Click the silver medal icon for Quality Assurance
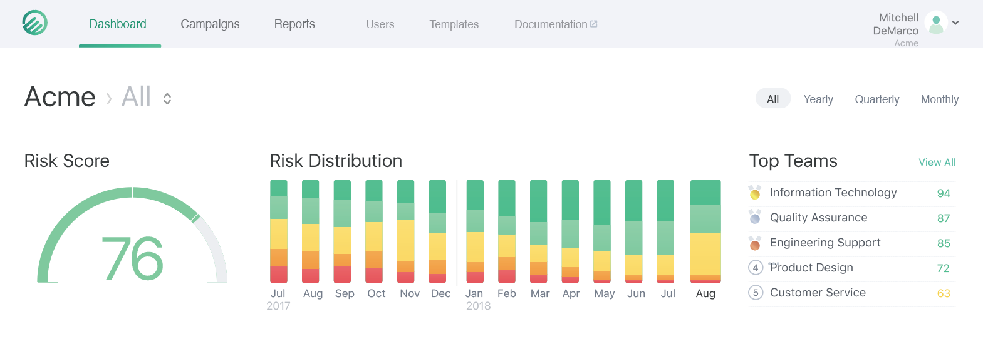Viewport: 983px width, 339px height. click(755, 218)
